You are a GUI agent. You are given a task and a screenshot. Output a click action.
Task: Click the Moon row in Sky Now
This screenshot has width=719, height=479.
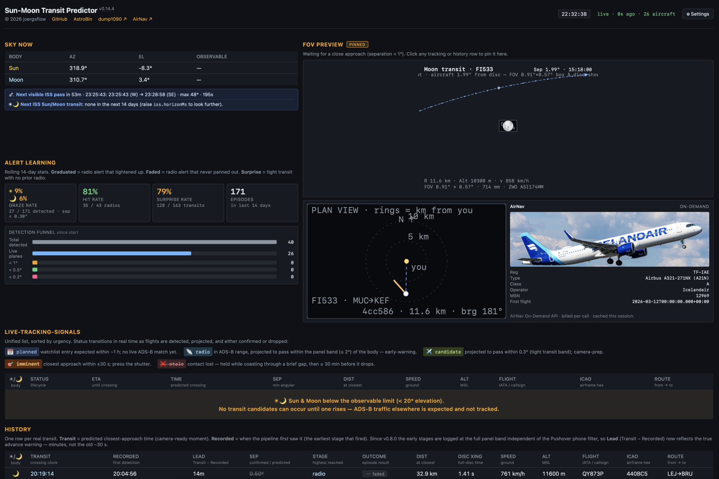click(151, 80)
